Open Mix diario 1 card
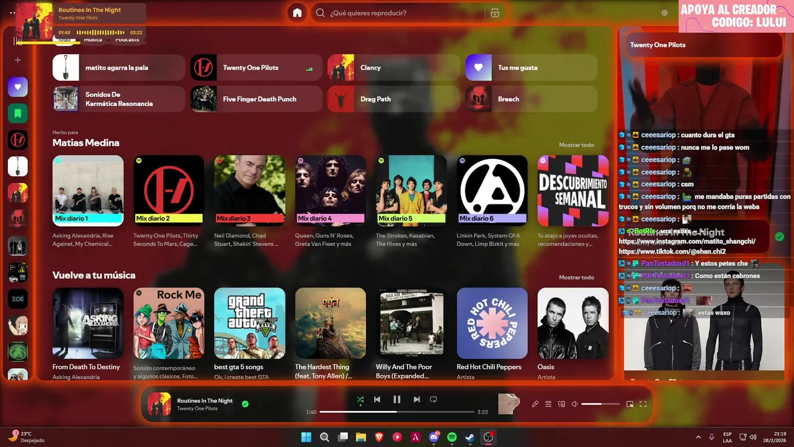The width and height of the screenshot is (794, 447). click(88, 200)
